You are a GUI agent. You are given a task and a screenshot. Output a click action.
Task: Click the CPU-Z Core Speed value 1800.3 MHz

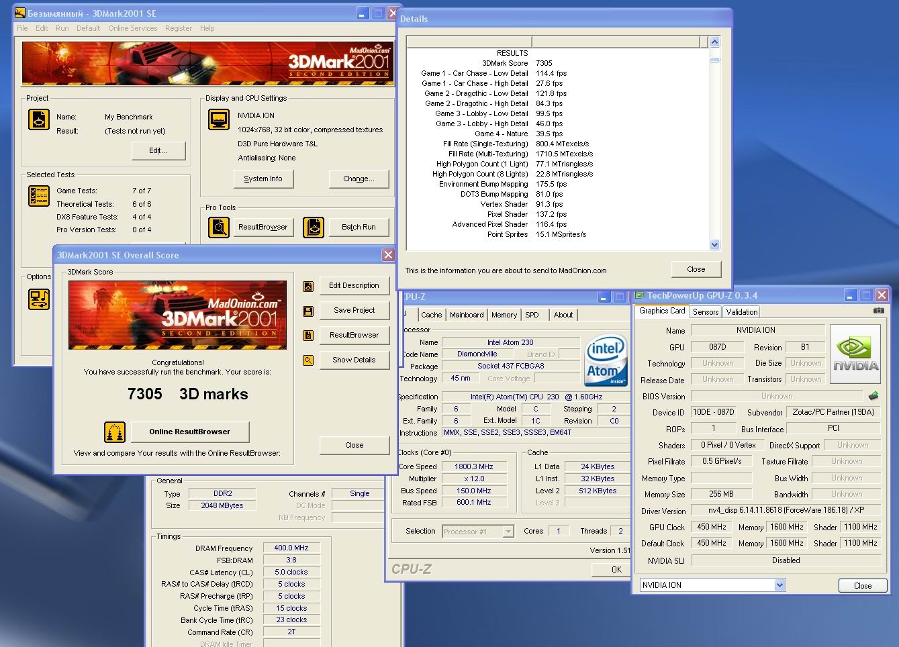coord(473,466)
